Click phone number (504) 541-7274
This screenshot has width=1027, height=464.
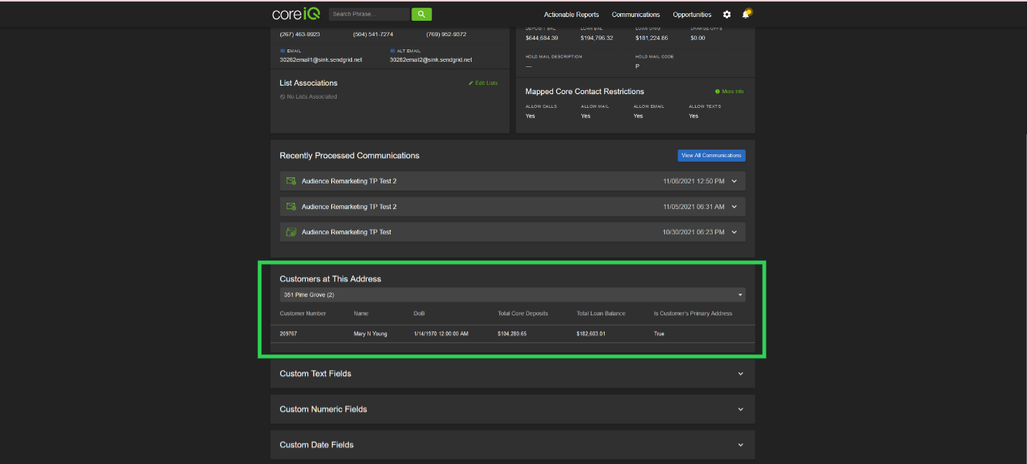[373, 35]
